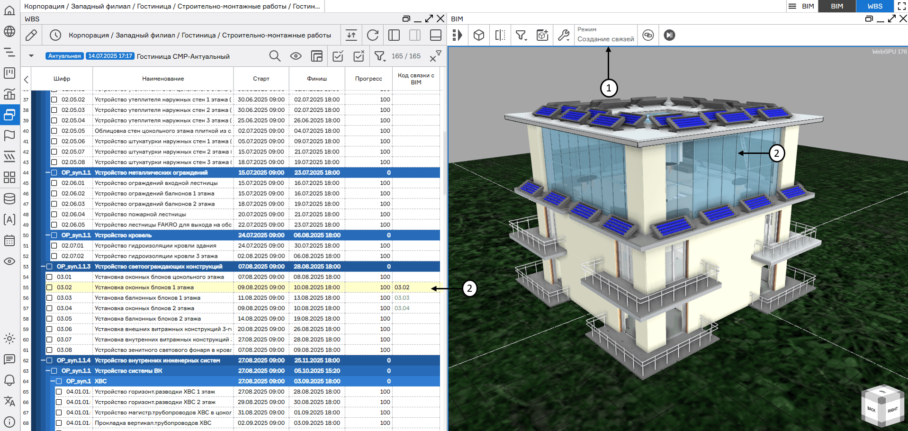This screenshot has height=431, width=908.
Task: Click the link chain icon in BIM toolbar
Action: pos(648,35)
